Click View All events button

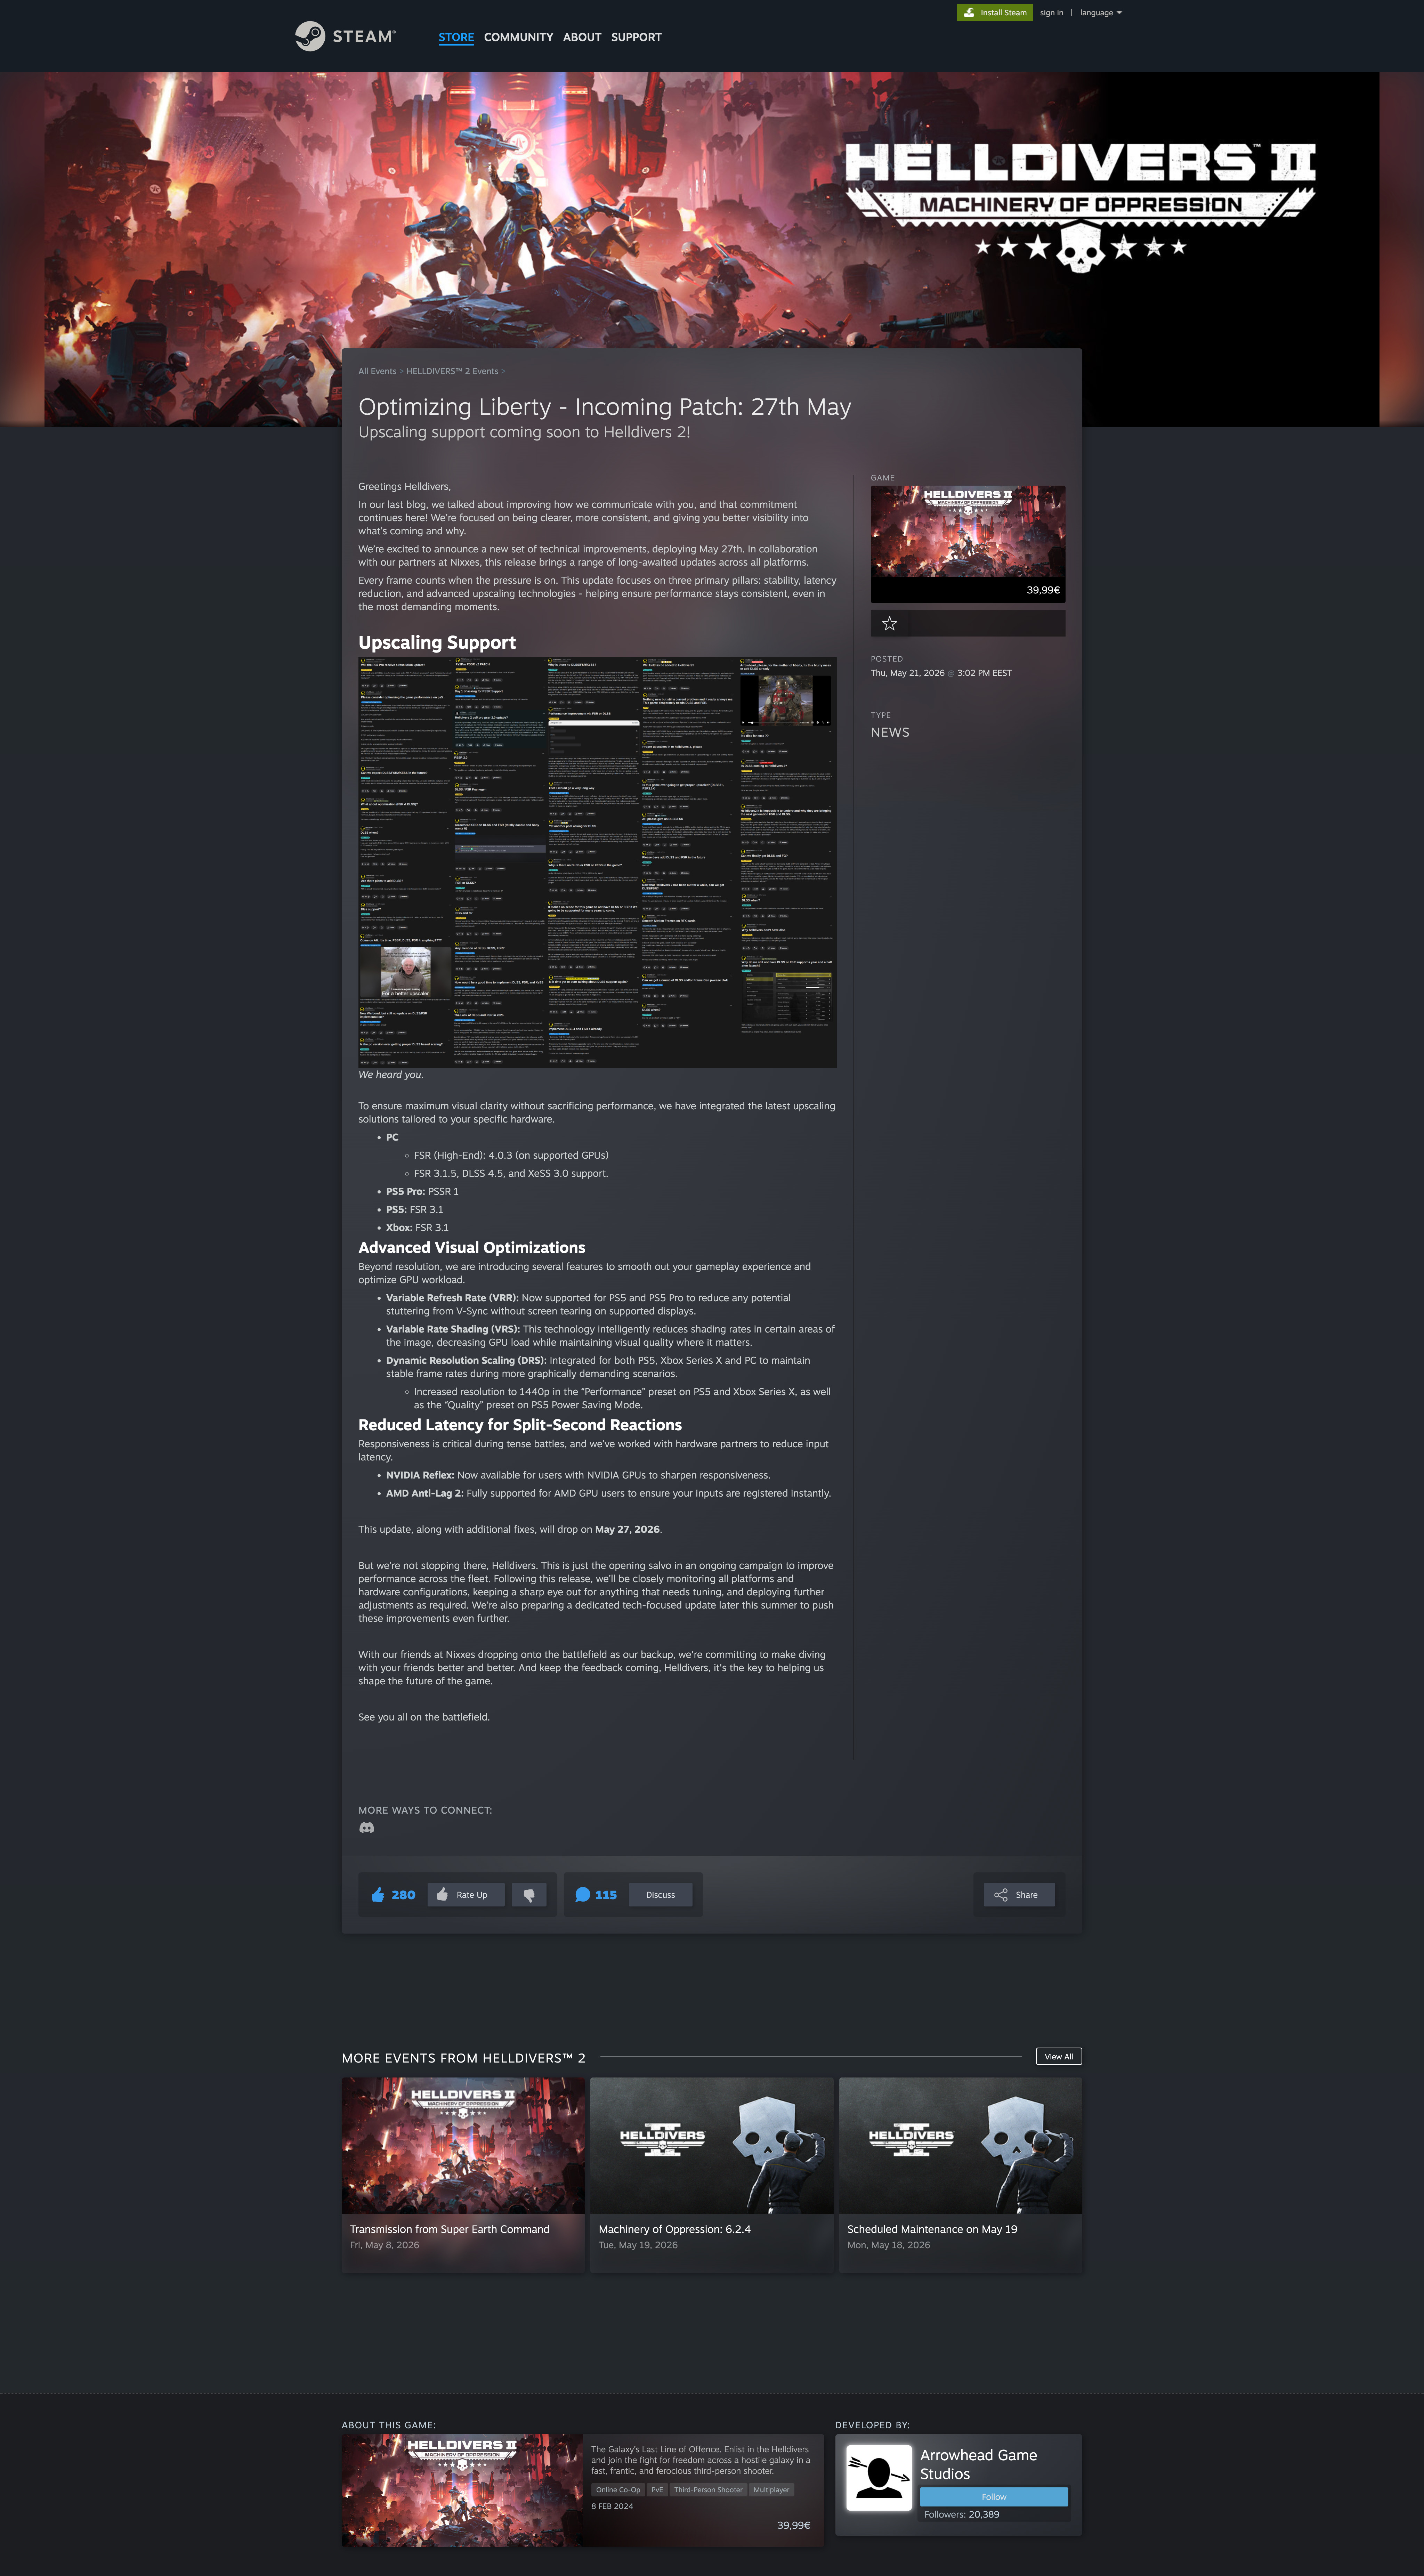click(x=1058, y=2056)
